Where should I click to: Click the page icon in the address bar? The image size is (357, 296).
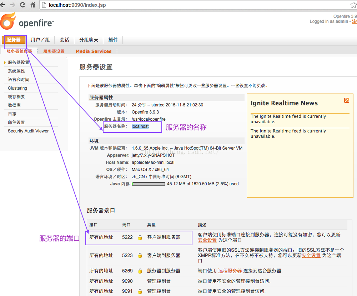click(x=44, y=5)
